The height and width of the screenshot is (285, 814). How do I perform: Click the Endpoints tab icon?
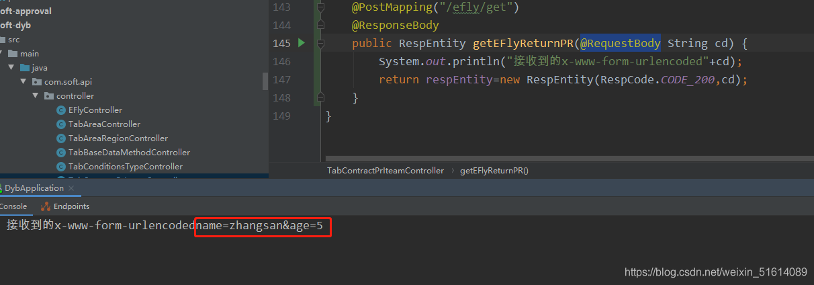point(46,206)
